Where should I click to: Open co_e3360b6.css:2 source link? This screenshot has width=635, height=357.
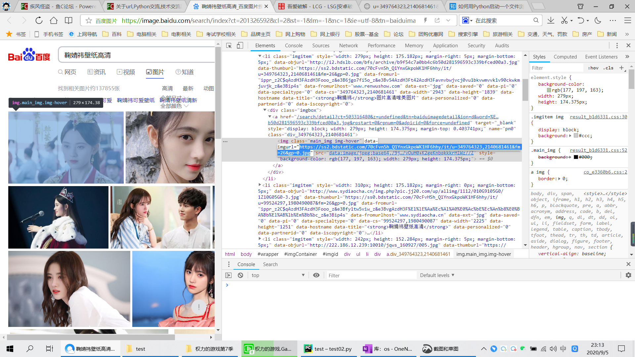click(605, 172)
